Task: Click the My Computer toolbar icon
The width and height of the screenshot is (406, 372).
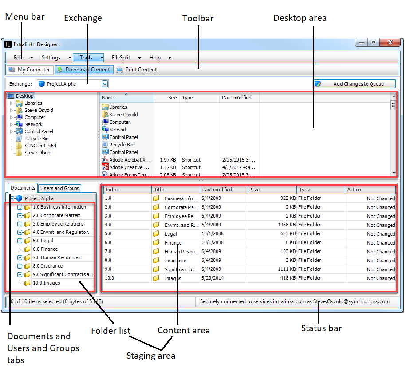Action: click(12, 70)
